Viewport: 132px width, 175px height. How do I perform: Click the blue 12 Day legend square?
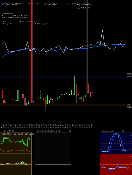(3, 4)
